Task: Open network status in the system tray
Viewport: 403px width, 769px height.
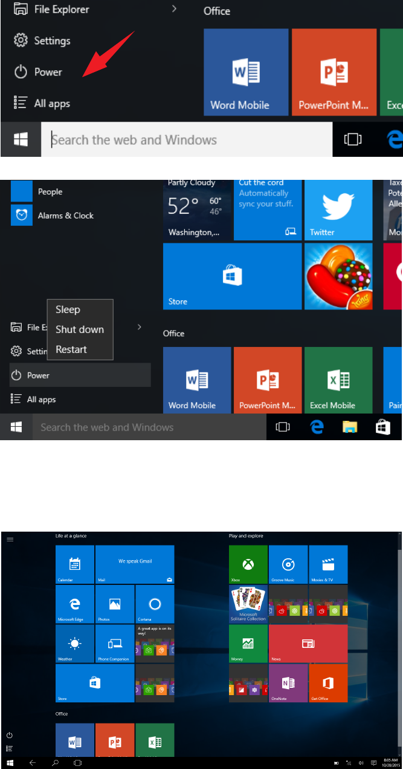Action: tap(349, 763)
